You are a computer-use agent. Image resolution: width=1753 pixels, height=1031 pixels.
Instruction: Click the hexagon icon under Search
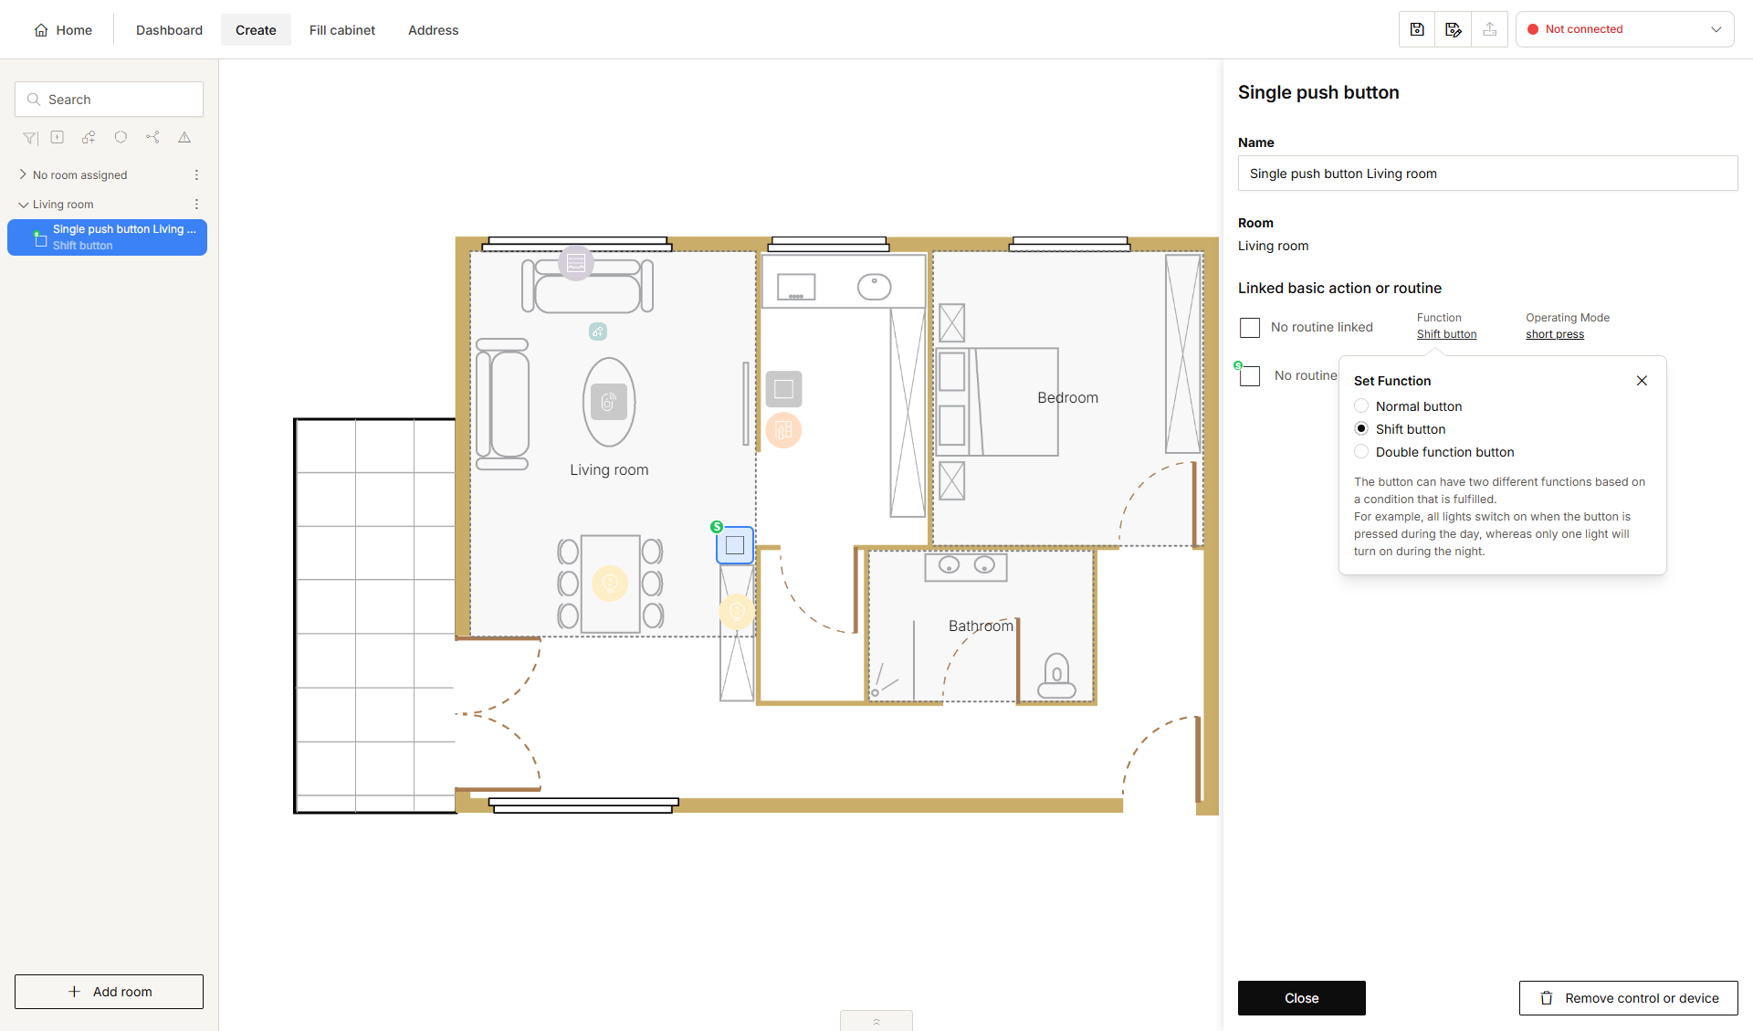pyautogui.click(x=121, y=137)
